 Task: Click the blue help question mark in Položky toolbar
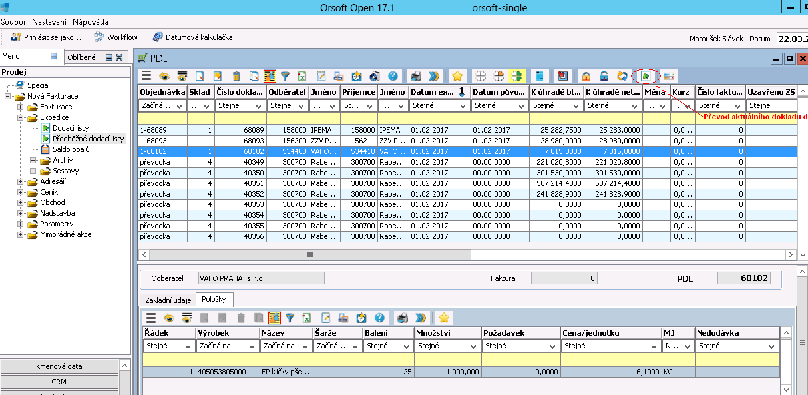379,318
